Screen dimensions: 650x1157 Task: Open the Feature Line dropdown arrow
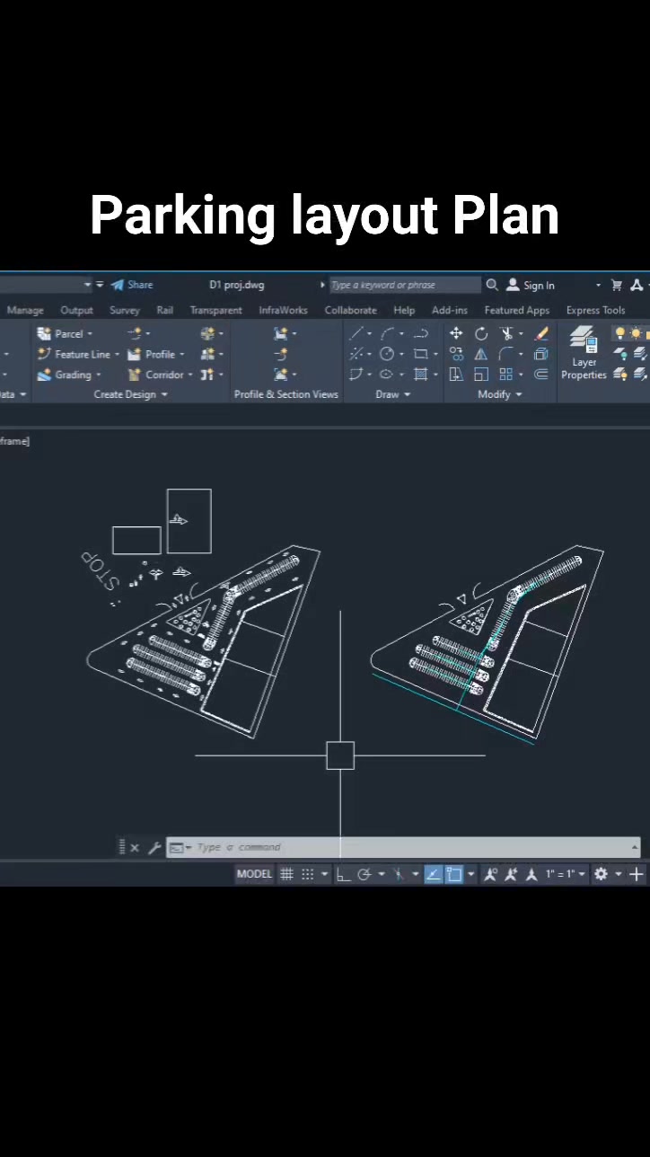click(117, 355)
